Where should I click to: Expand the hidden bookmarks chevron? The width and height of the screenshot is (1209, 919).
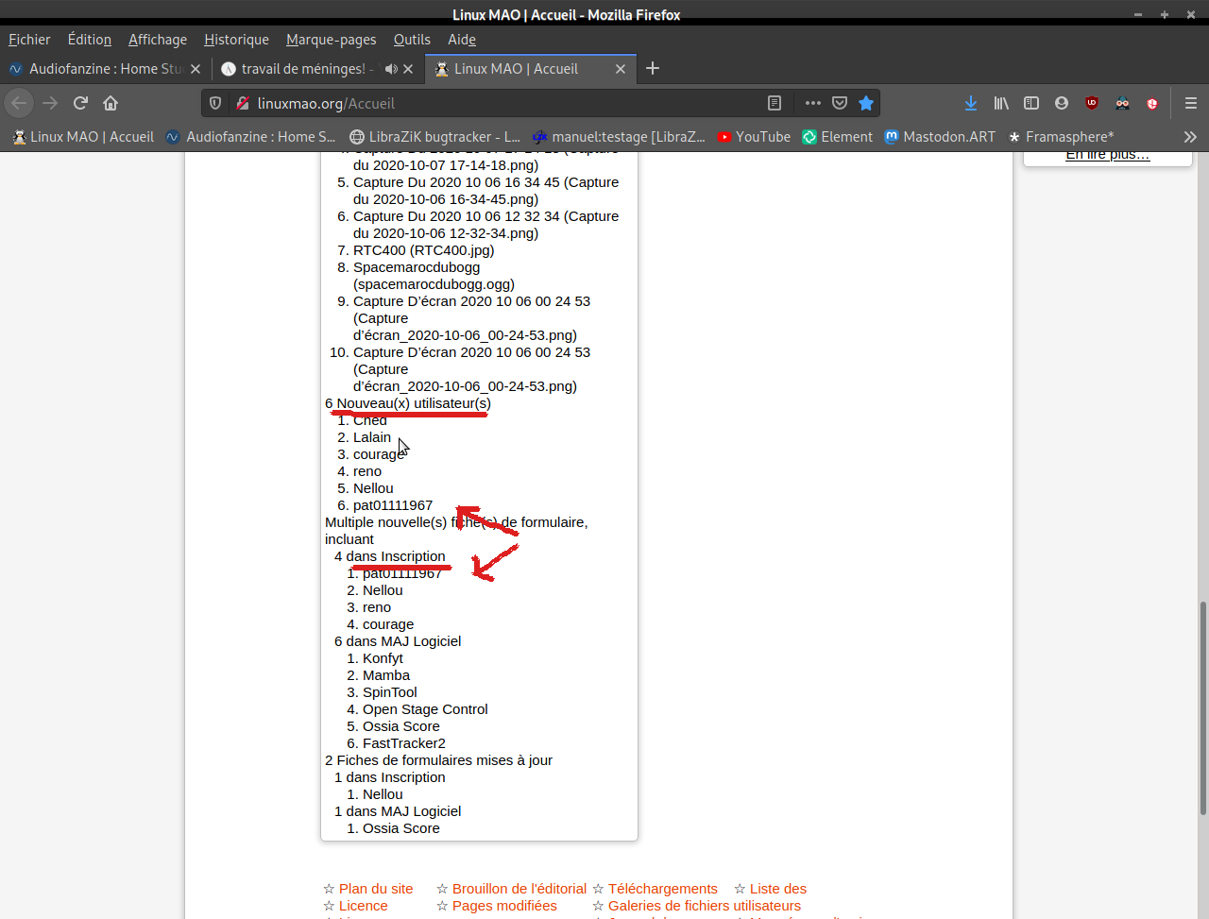coord(1190,137)
